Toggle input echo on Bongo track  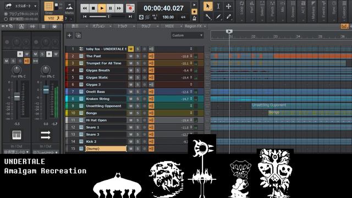tap(151, 113)
